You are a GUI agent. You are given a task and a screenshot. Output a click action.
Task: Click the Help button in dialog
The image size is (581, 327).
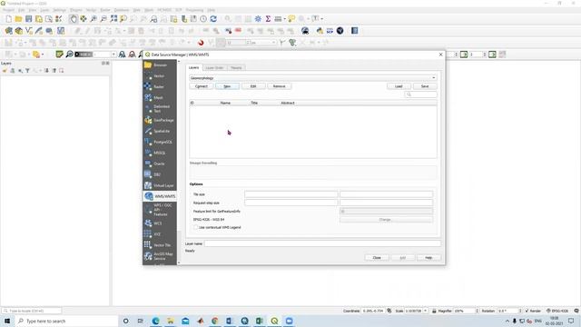tap(428, 258)
